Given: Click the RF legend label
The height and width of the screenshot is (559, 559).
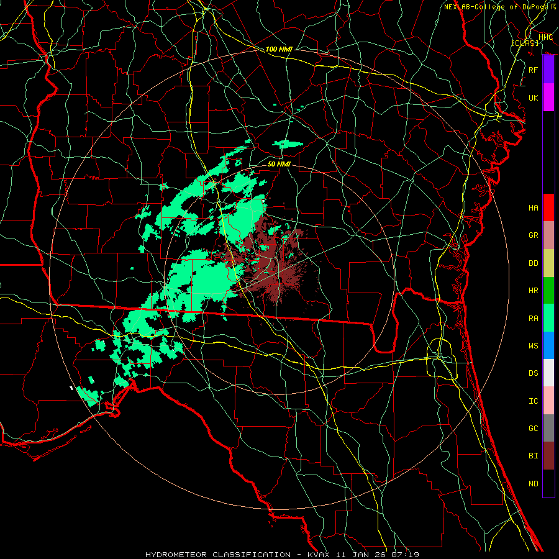Looking at the screenshot, I should point(533,70).
